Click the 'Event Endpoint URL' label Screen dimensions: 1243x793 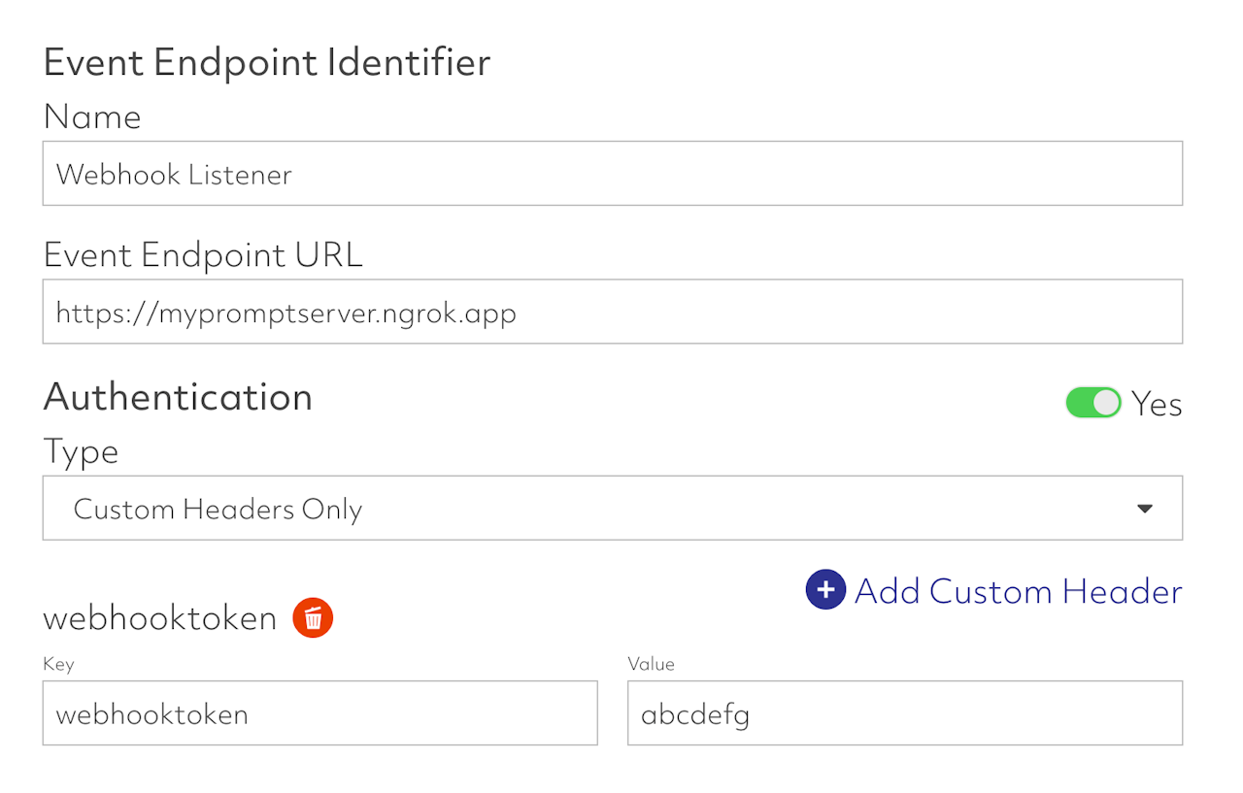(203, 255)
